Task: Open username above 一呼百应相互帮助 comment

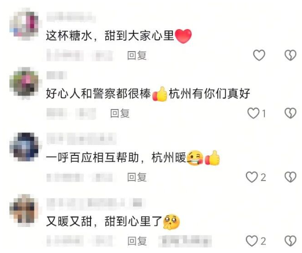Action: click(x=82, y=138)
